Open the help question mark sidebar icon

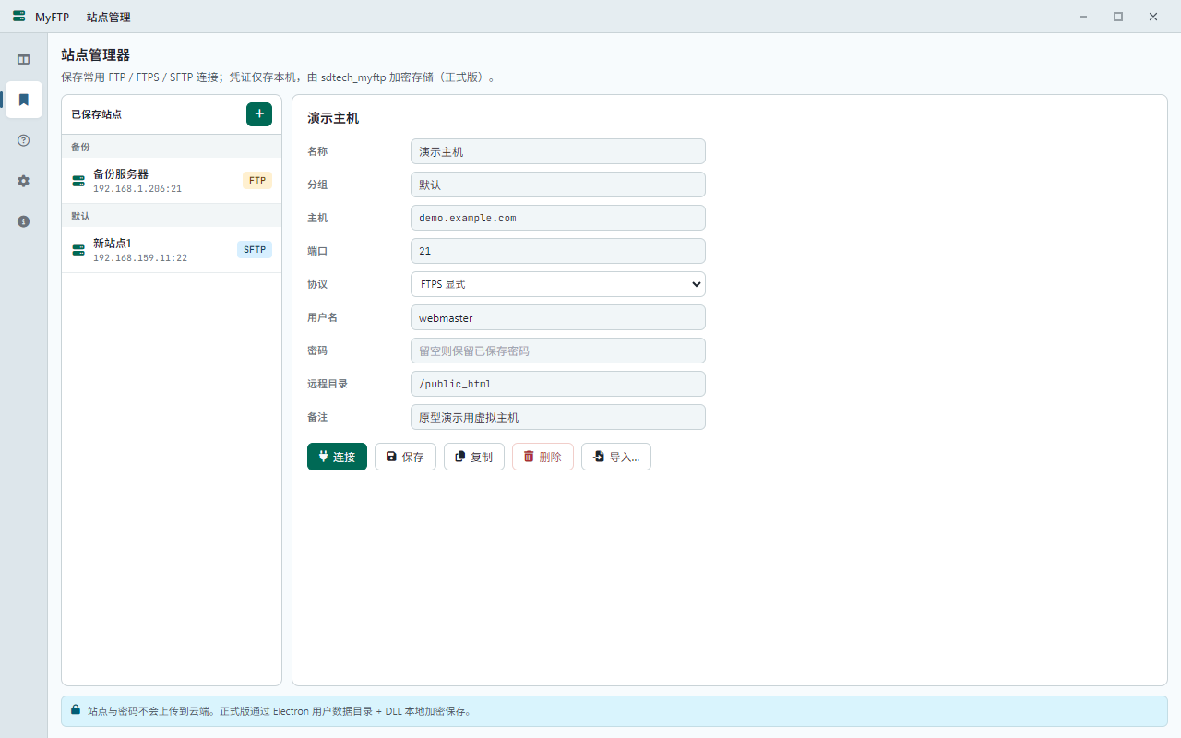24,140
